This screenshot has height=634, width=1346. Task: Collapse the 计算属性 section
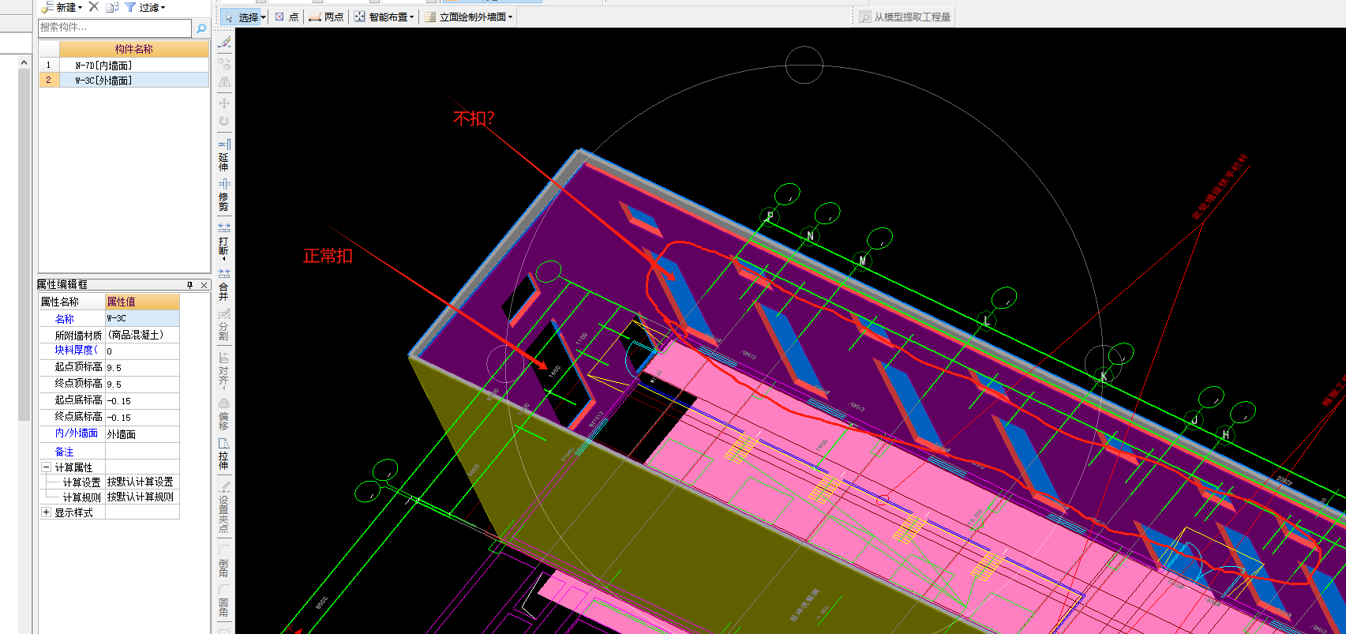point(46,467)
